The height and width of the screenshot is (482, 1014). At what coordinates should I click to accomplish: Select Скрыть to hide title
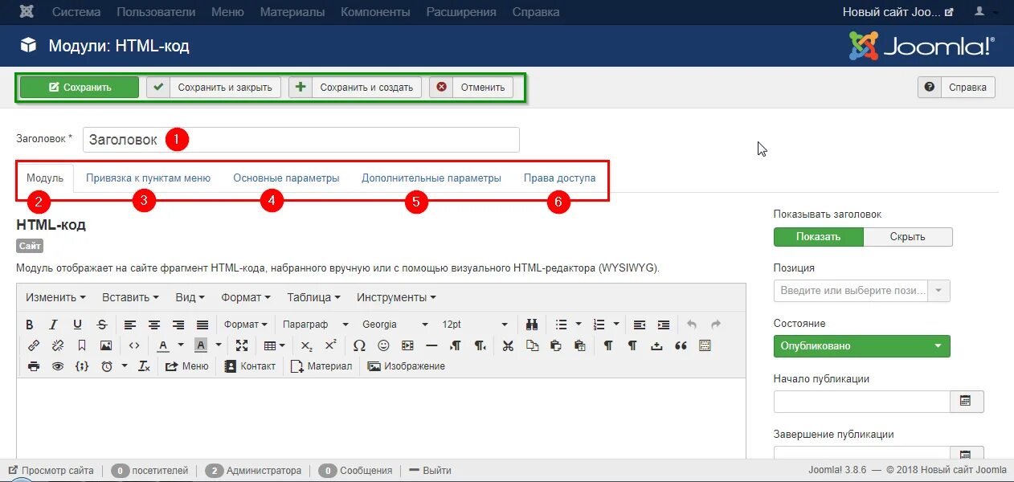click(908, 237)
